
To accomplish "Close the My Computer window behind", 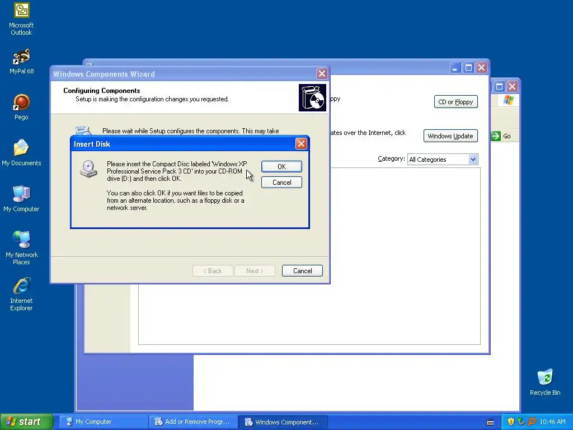I will click(513, 87).
